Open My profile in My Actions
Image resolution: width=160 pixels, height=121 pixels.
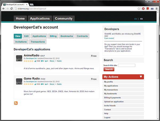[x=123, y=82]
